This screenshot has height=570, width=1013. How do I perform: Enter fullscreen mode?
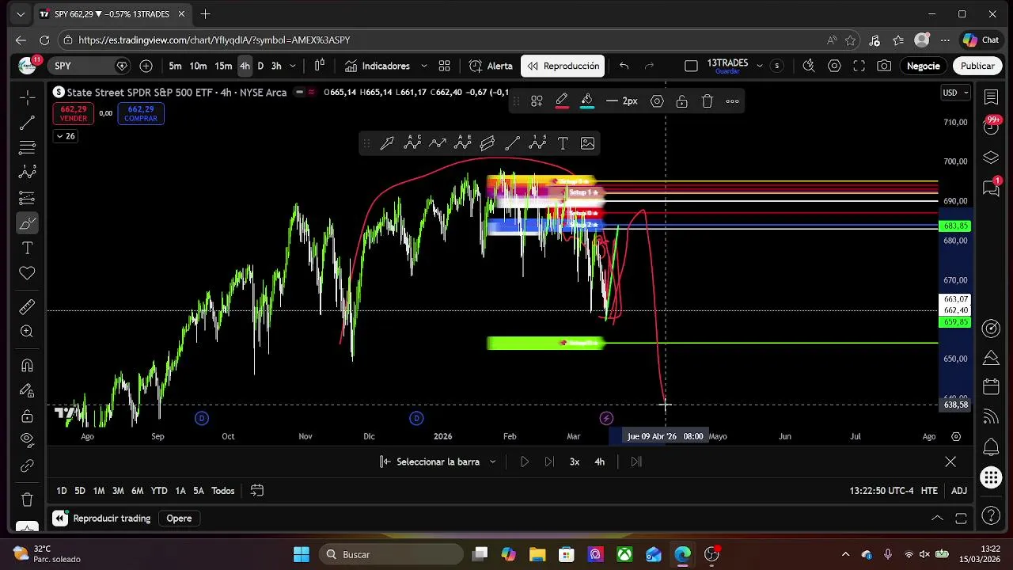click(x=859, y=66)
